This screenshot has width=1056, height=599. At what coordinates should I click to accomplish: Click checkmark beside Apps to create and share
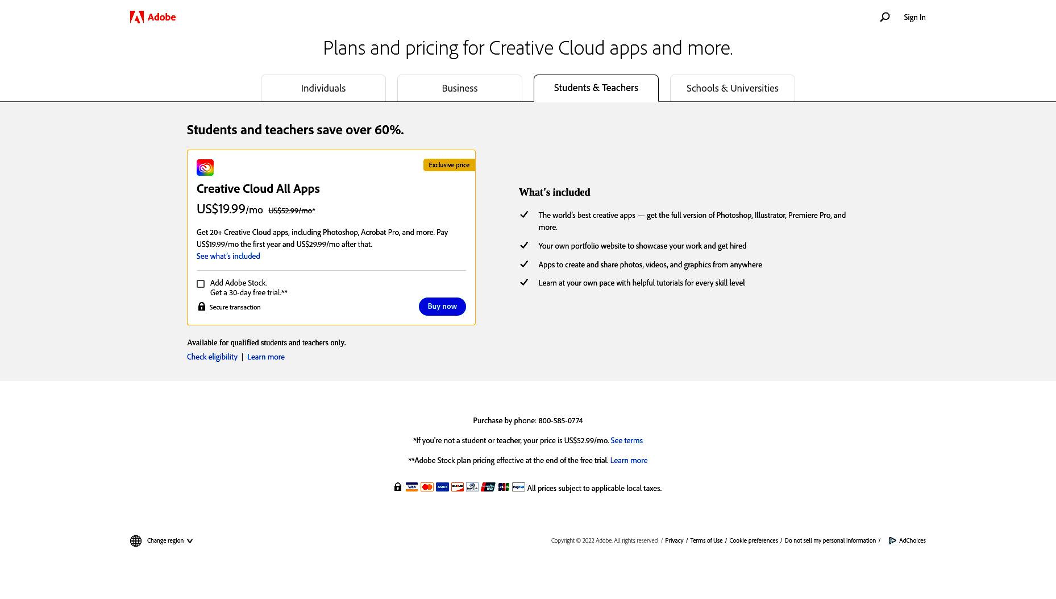click(524, 264)
